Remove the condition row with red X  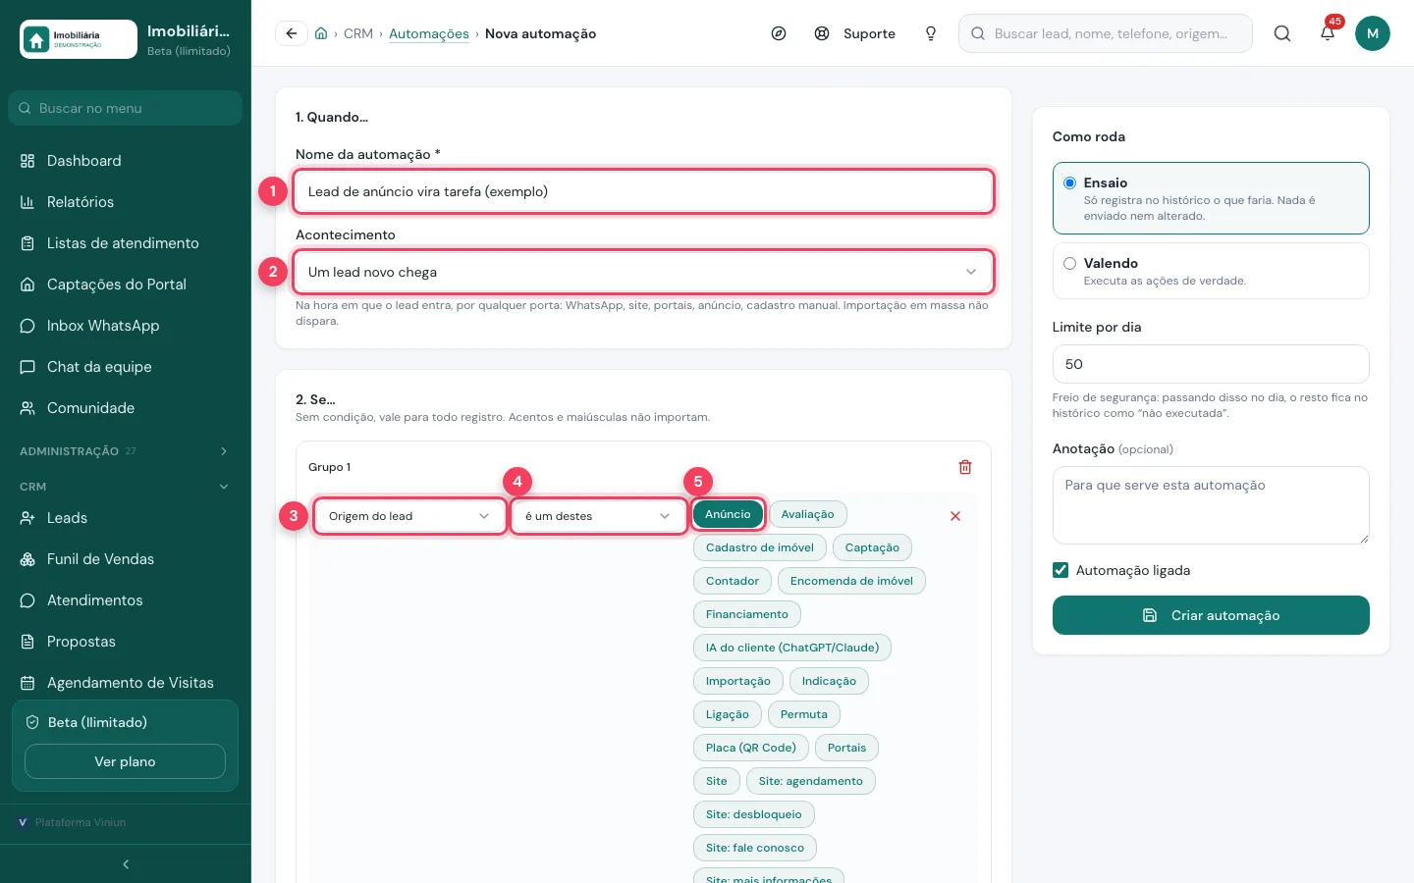955,516
